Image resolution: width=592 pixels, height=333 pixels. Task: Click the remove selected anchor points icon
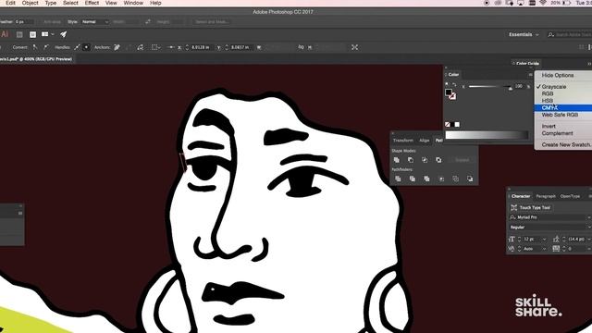[117, 47]
